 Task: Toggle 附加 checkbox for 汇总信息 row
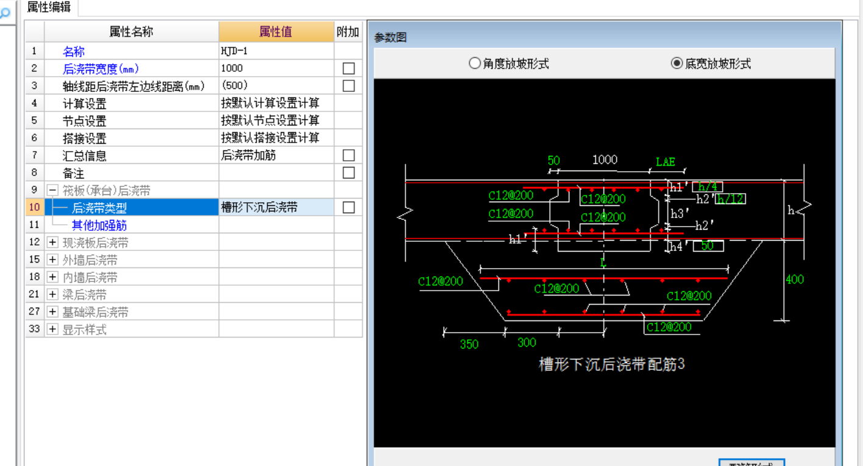pyautogui.click(x=349, y=155)
